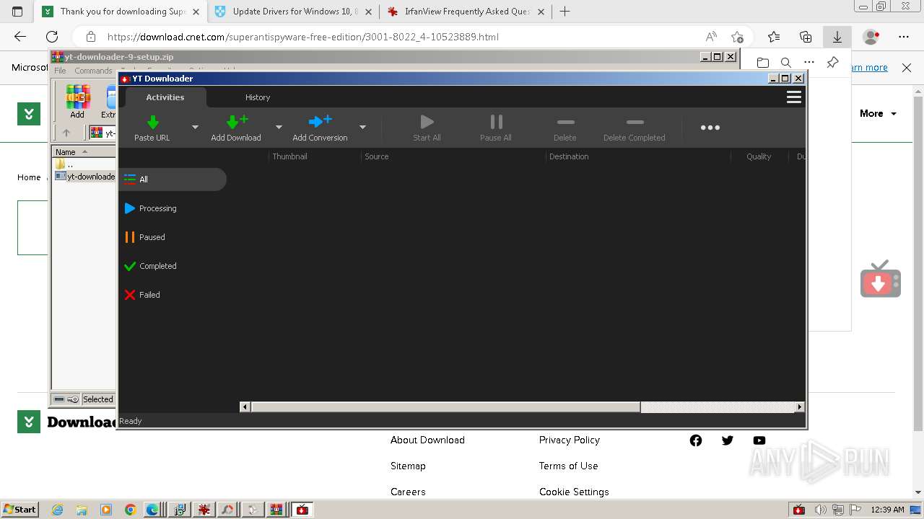
Task: Click the Delete toolbar icon
Action: tap(565, 122)
